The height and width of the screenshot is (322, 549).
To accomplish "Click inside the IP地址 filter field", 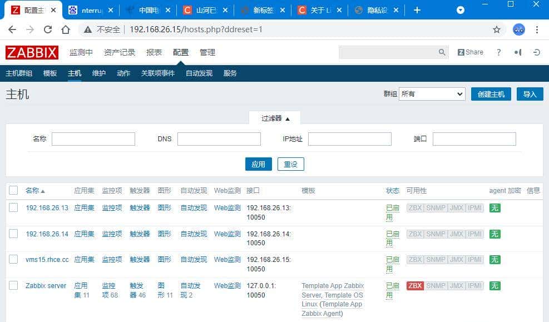I will [349, 138].
